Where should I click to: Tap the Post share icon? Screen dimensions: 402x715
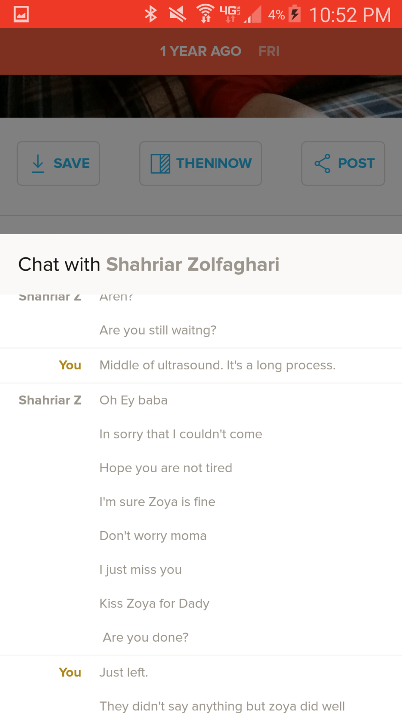click(322, 164)
